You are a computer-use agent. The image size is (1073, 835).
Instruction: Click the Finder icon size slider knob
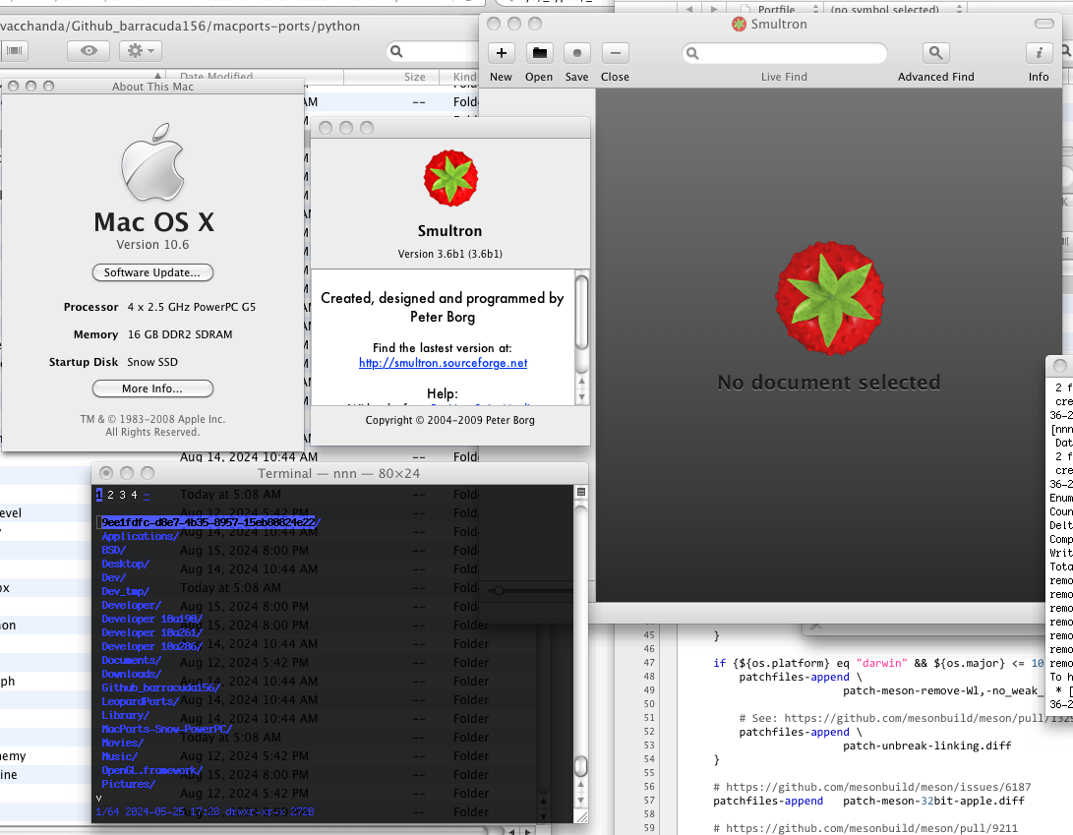[x=499, y=590]
